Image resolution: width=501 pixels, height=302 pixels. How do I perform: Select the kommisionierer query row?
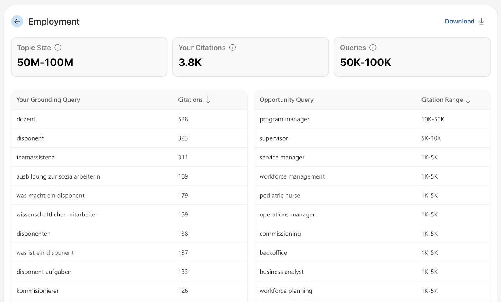coord(129,291)
